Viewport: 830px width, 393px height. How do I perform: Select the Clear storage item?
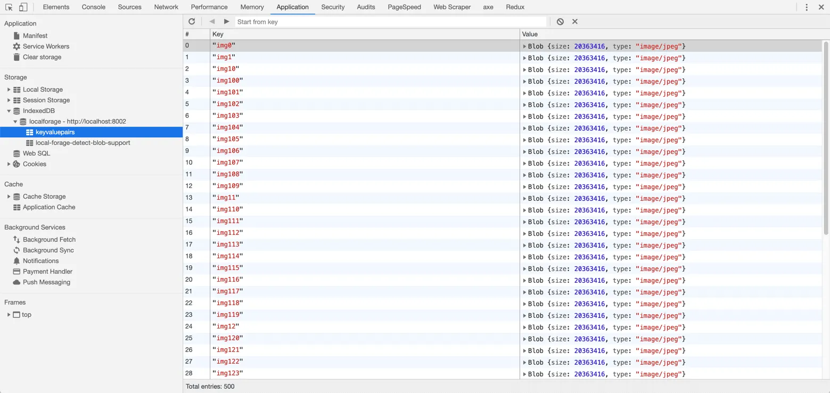(42, 57)
